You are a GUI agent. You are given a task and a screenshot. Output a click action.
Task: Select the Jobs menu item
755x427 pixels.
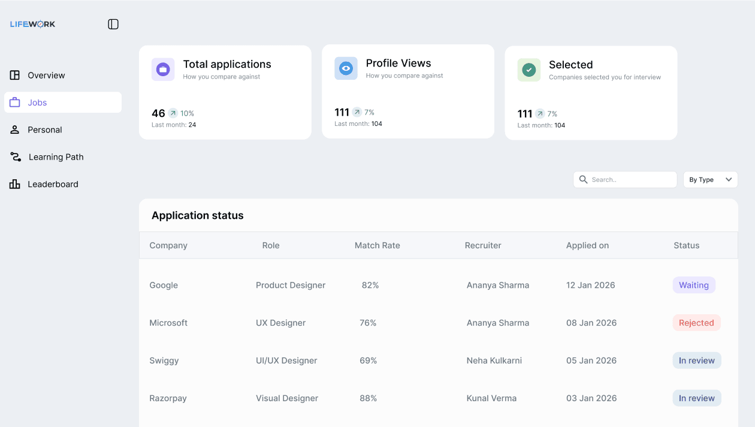point(37,103)
